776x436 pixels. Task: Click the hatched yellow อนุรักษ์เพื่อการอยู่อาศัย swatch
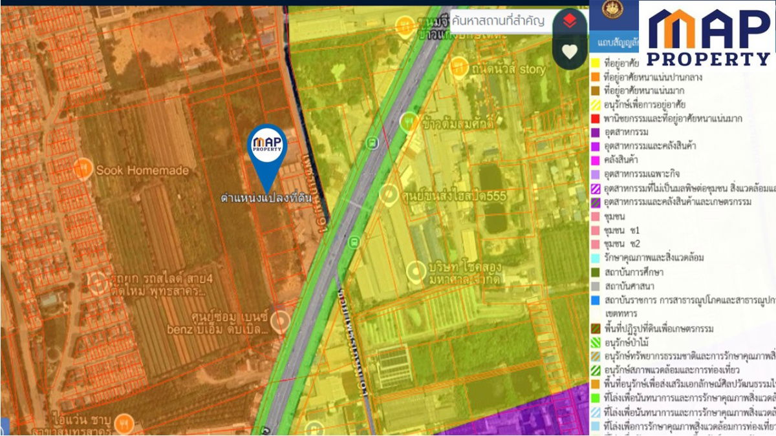click(x=594, y=105)
